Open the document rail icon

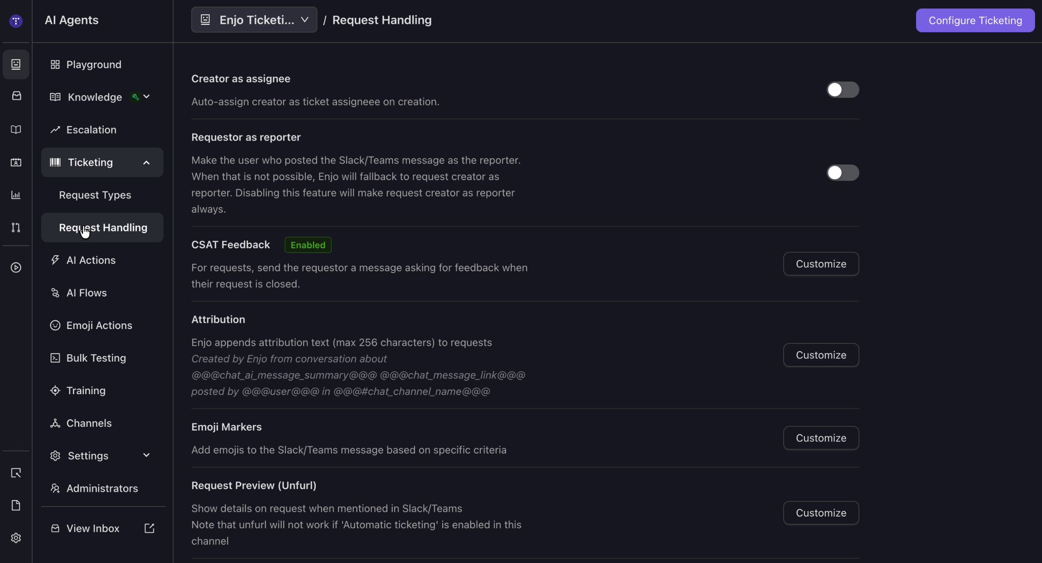coord(16,505)
